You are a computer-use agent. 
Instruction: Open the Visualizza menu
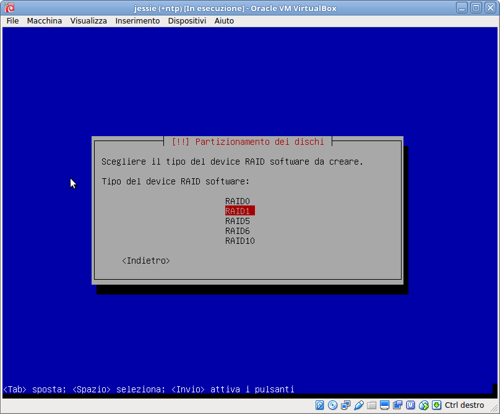click(x=88, y=21)
